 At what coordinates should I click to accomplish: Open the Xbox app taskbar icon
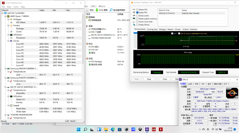(140, 129)
